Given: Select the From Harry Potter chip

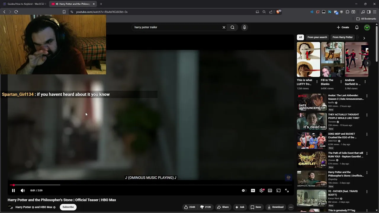Looking at the screenshot, I should pyautogui.click(x=343, y=37).
